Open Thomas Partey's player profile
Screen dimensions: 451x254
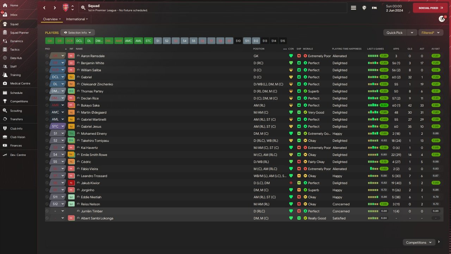(92, 91)
